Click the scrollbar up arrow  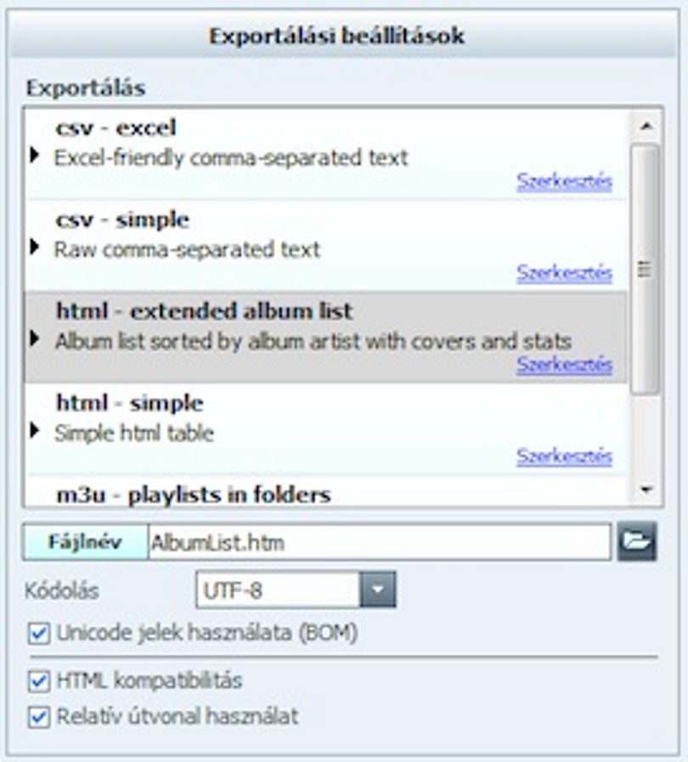coord(646,127)
